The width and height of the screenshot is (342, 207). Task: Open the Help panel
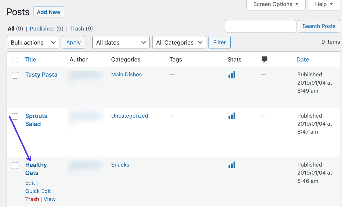324,4
